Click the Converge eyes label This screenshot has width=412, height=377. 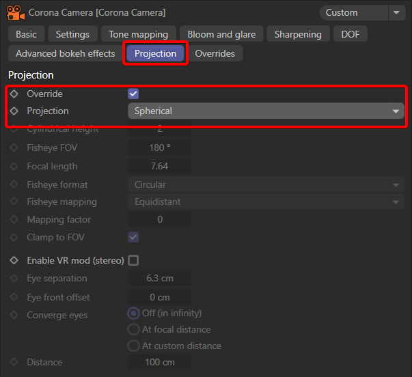click(57, 315)
